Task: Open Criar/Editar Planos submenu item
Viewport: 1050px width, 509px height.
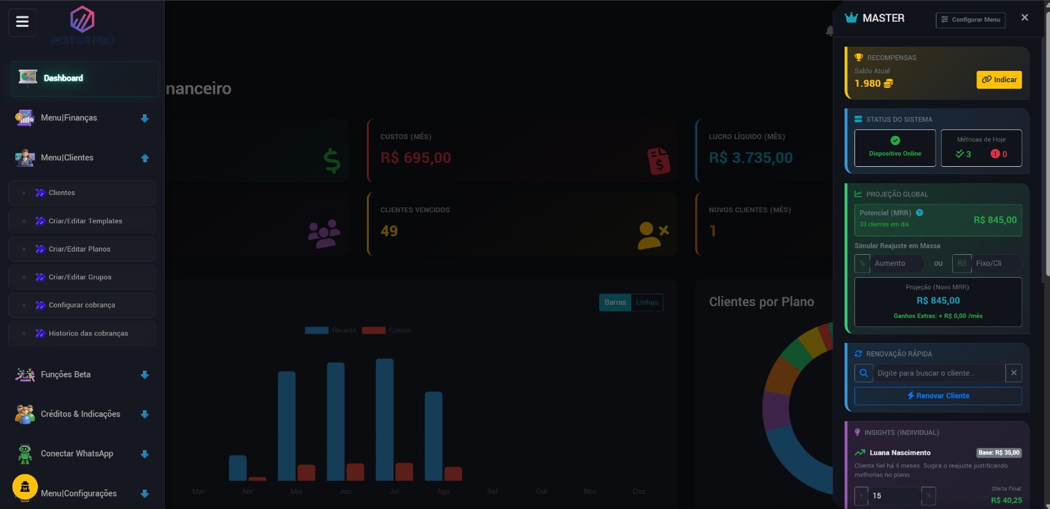Action: point(82,249)
